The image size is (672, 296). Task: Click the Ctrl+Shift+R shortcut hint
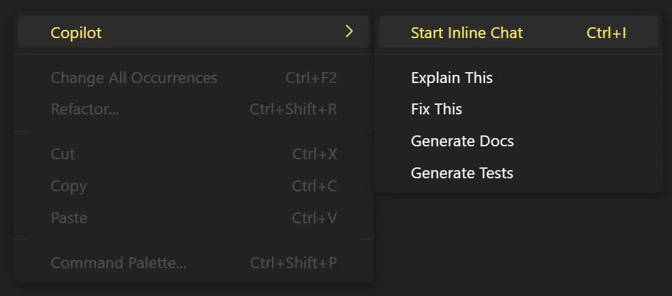(x=293, y=109)
